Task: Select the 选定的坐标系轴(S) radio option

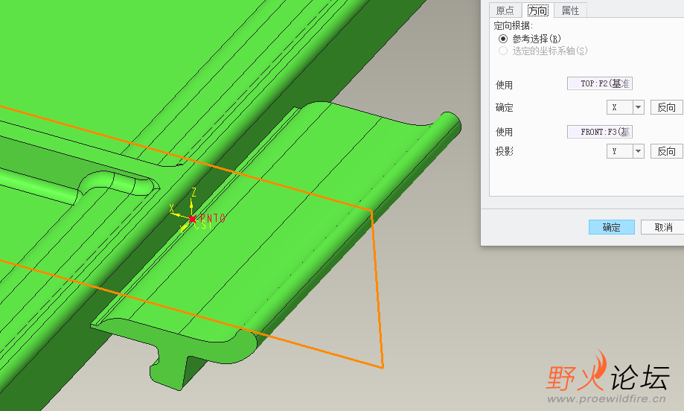Action: (503, 51)
